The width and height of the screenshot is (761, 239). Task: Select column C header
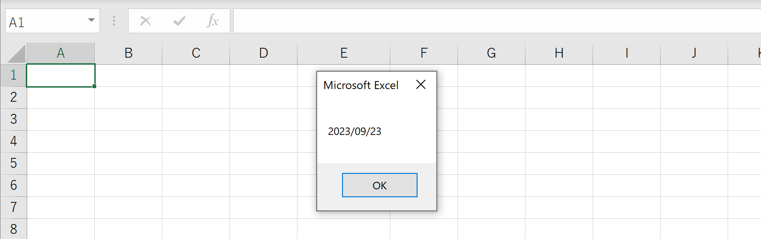[x=196, y=53]
